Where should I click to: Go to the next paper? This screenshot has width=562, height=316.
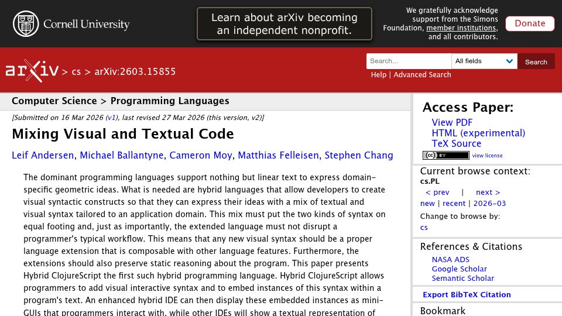click(488, 193)
